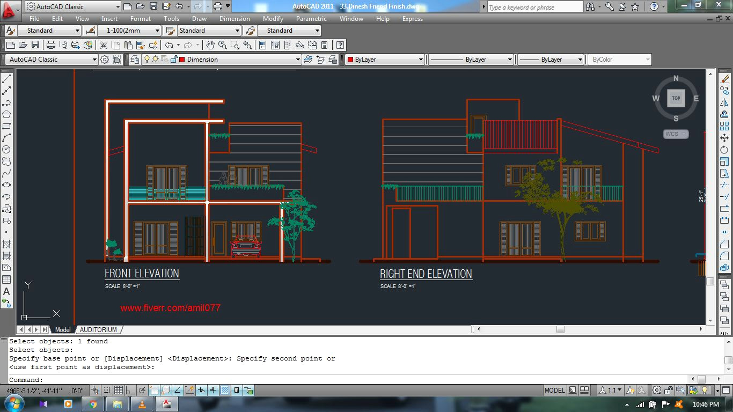Click the Help question mark icon

tap(340, 45)
